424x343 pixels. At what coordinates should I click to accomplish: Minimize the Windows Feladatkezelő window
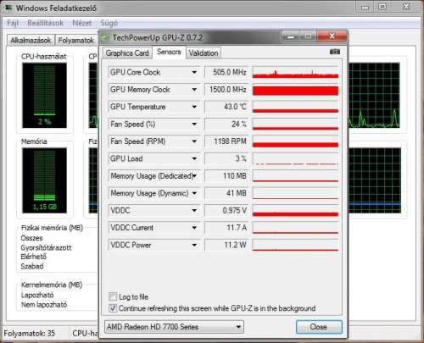pyautogui.click(x=365, y=7)
